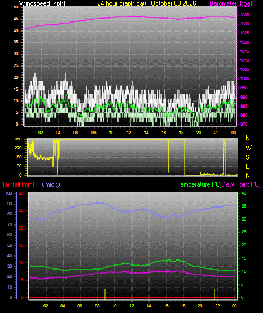263x313 pixels.
Task: Click green temperature axis value 25
Action: pyautogui.click(x=244, y=232)
